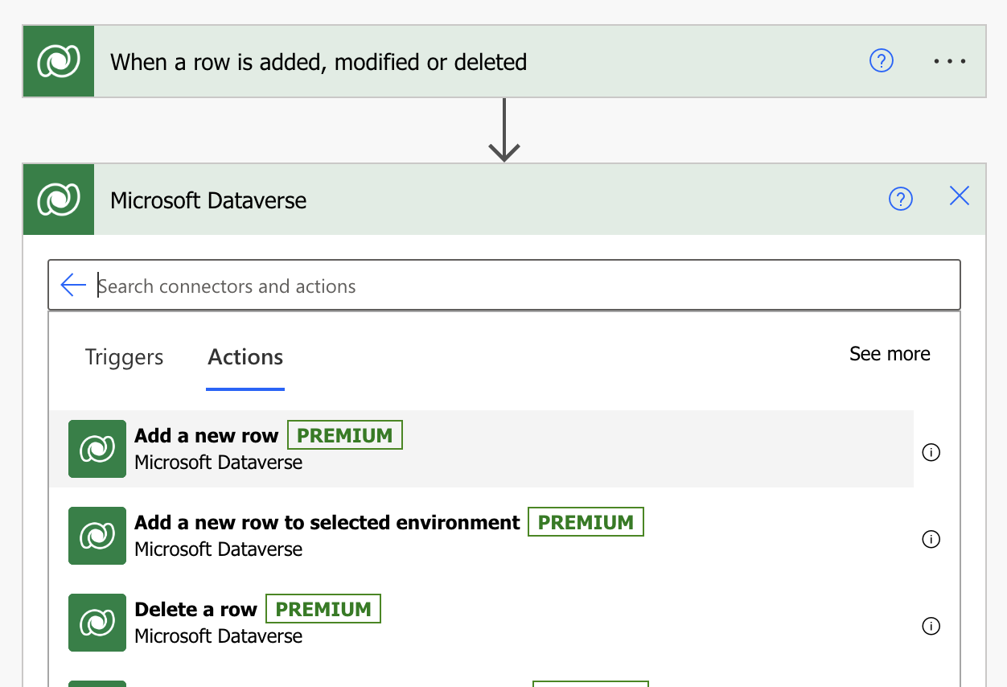Open the trigger's three-dot menu
The width and height of the screenshot is (1007, 687).
click(950, 61)
